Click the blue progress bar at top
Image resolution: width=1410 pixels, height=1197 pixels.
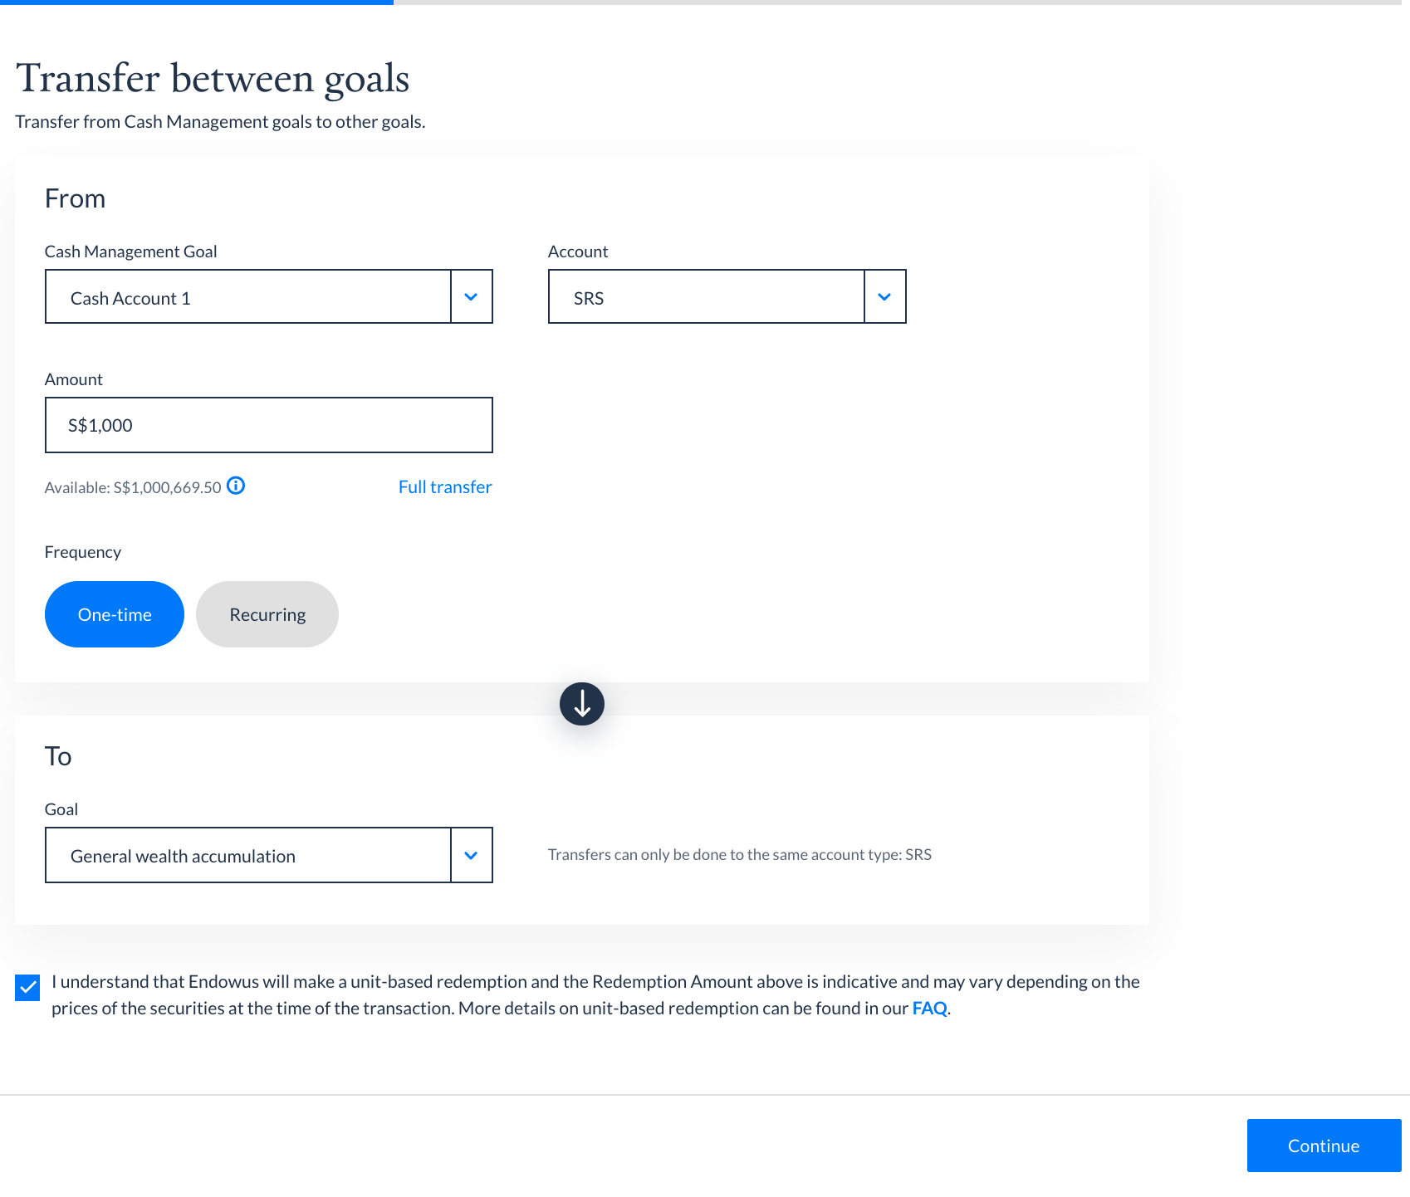point(197,2)
